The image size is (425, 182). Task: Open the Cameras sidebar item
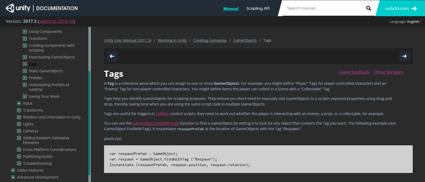pos(31,131)
